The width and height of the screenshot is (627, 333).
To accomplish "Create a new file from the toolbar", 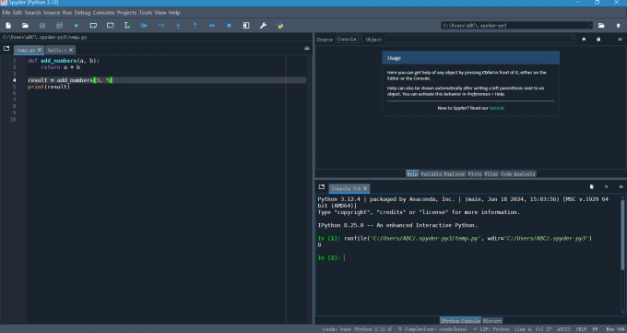I will (8, 26).
